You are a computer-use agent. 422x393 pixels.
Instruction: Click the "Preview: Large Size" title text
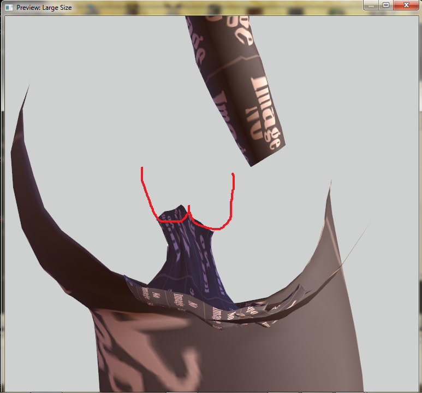(x=44, y=8)
